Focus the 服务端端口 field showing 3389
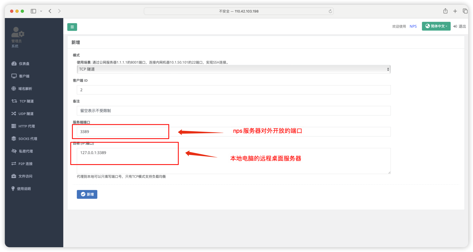473x252 pixels. coord(234,132)
